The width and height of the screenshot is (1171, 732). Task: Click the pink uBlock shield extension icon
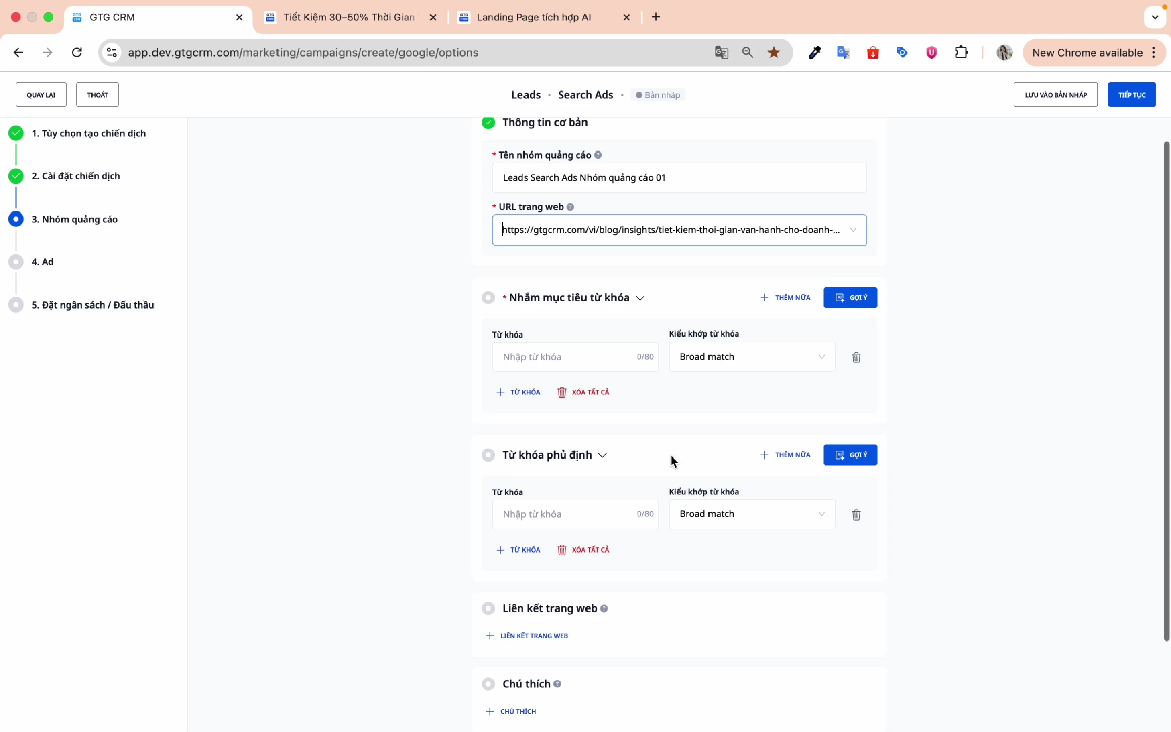click(931, 52)
